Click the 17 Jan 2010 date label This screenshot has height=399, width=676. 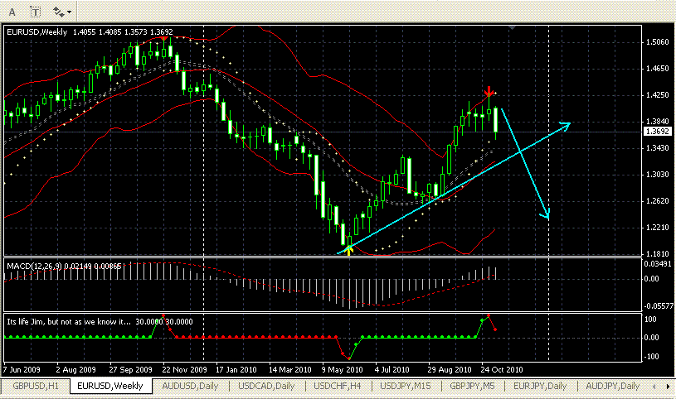click(x=236, y=370)
